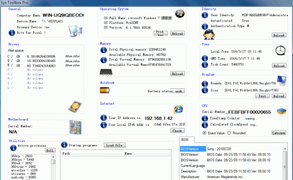Click the info icon beside GMT Time
The width and height of the screenshot is (293, 180).
click(x=205, y=58)
